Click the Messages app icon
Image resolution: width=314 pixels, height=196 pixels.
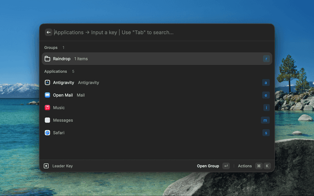[x=48, y=120]
